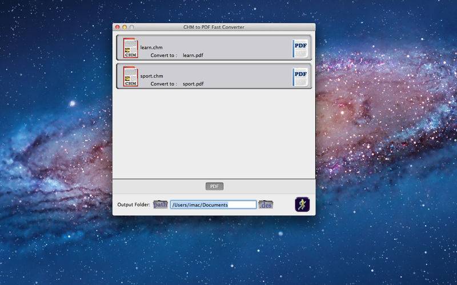Screen dimensions: 457x285
Task: Select the learn.chm file name
Action: point(151,47)
